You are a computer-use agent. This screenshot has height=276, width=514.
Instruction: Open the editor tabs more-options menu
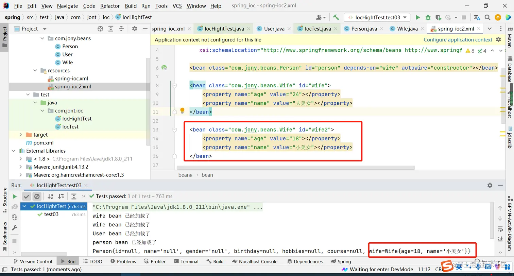501,29
